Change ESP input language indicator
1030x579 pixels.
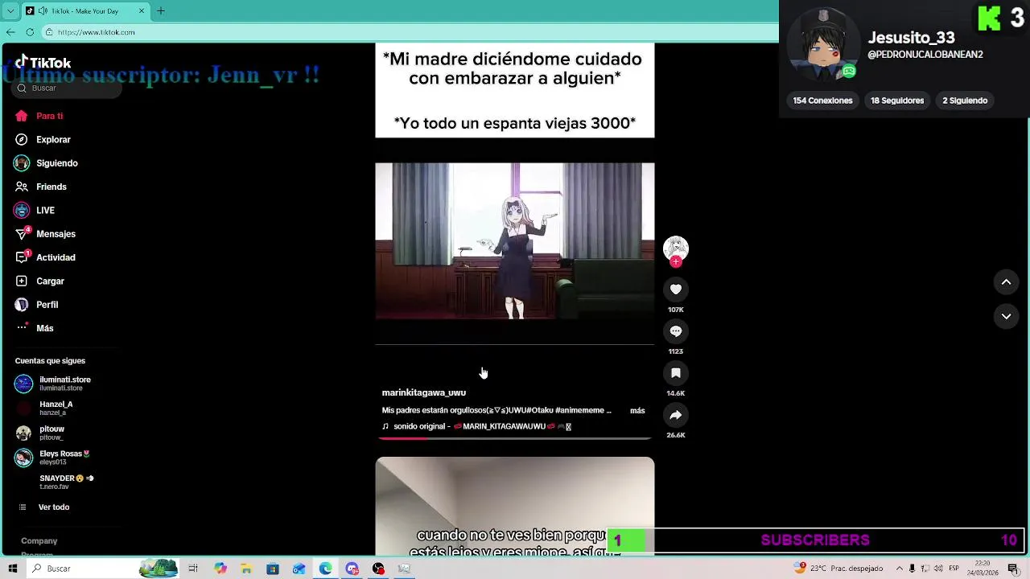(x=954, y=569)
